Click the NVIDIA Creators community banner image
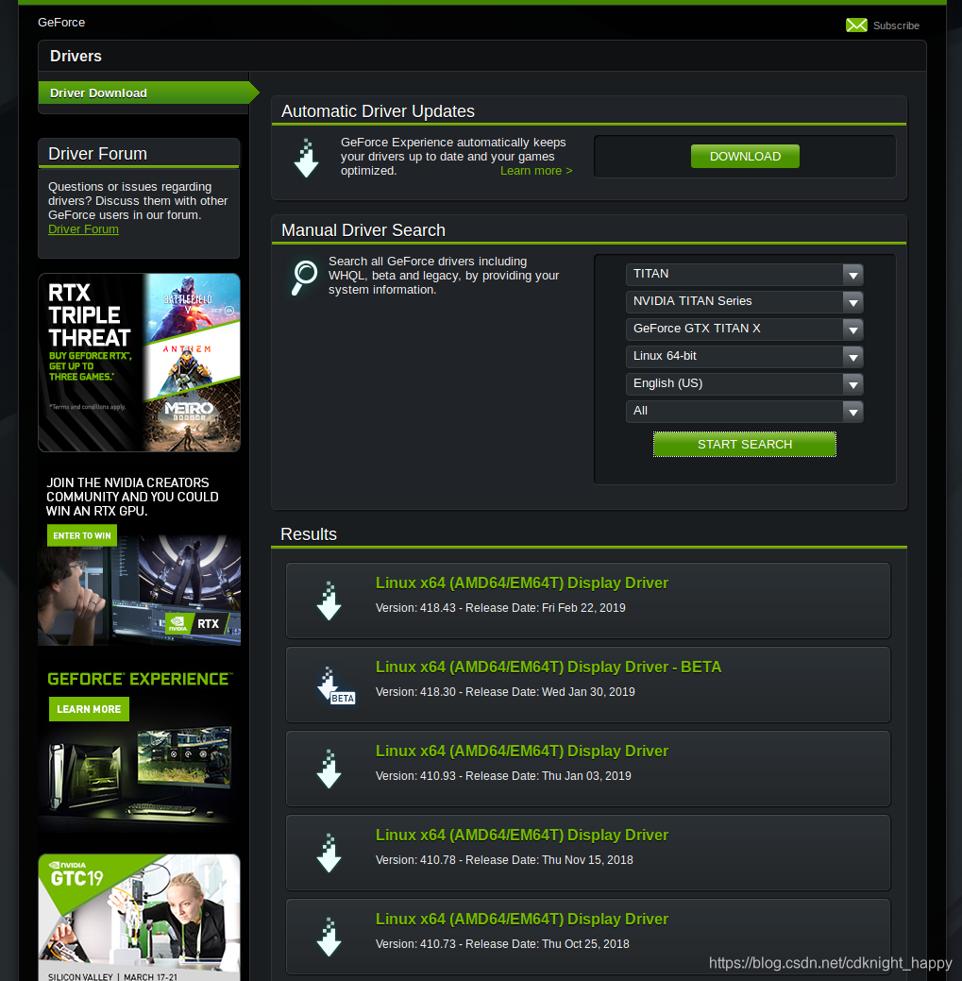The image size is (962, 981). point(139,589)
